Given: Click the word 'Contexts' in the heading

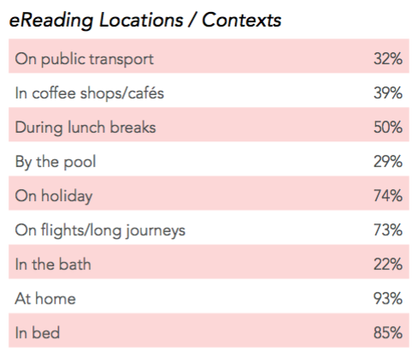Looking at the screenshot, I should [242, 20].
